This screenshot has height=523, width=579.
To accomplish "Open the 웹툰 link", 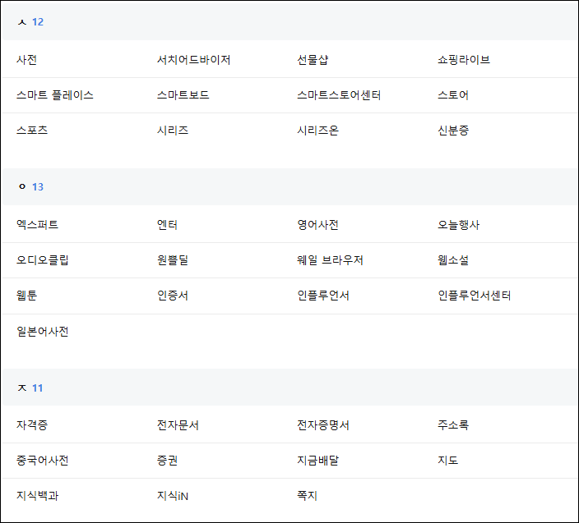I will pyautogui.click(x=26, y=296).
